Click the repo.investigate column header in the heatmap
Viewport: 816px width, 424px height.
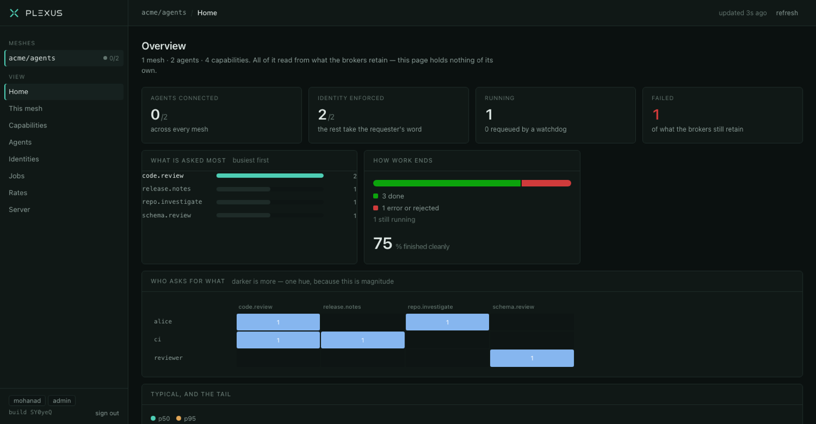430,307
